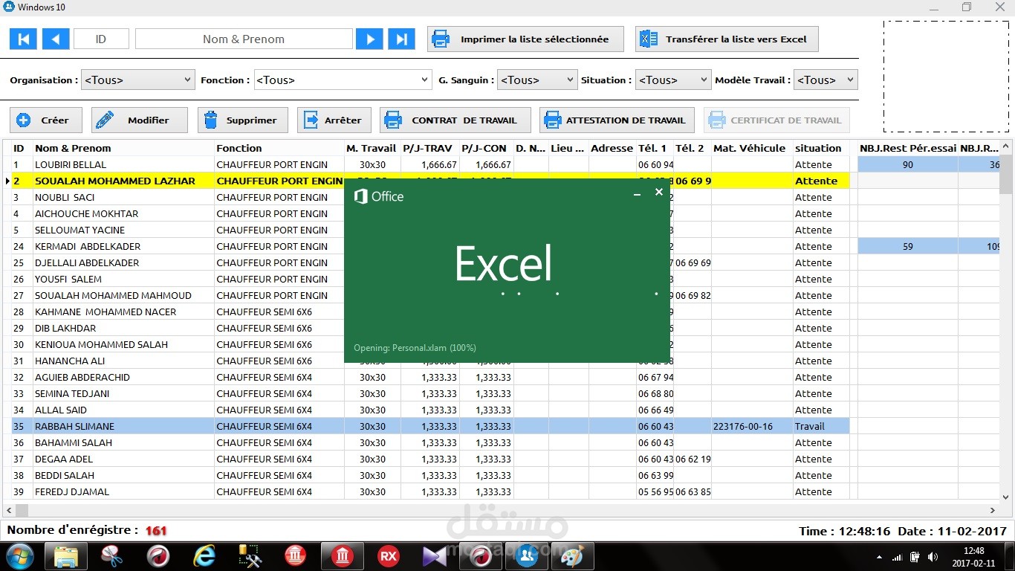
Task: Go to the first record
Action: click(x=23, y=39)
